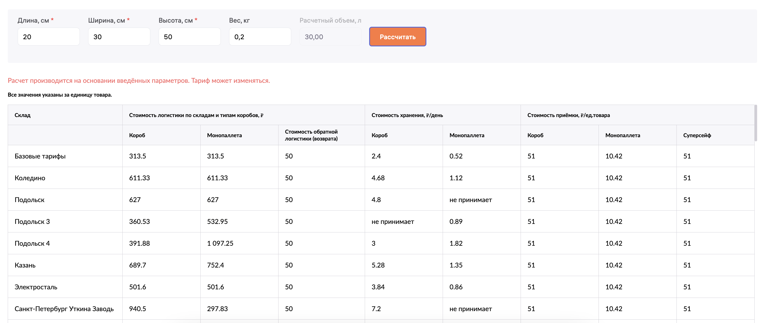Click Санкт-Петербург короб value 940.5
Viewport: 761px width, 323px height.
(138, 309)
